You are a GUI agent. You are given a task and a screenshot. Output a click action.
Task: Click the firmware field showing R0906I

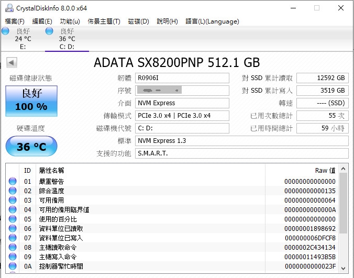[182, 78]
